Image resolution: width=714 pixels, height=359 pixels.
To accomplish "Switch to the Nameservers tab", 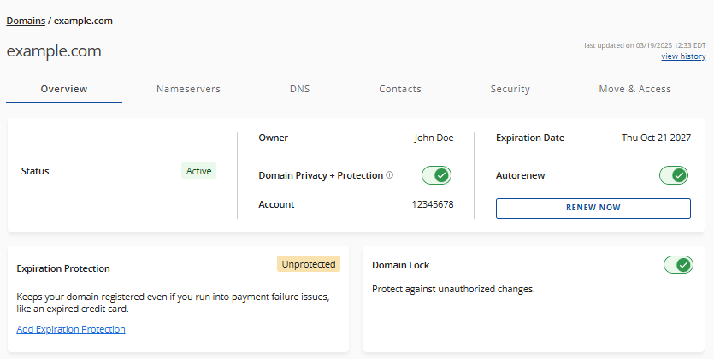I will pyautogui.click(x=188, y=89).
